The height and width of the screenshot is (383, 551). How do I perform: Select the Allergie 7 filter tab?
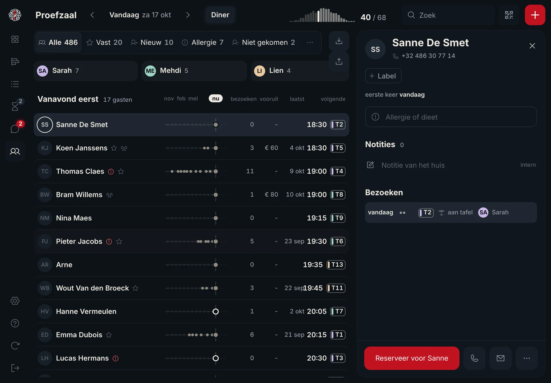(x=203, y=43)
